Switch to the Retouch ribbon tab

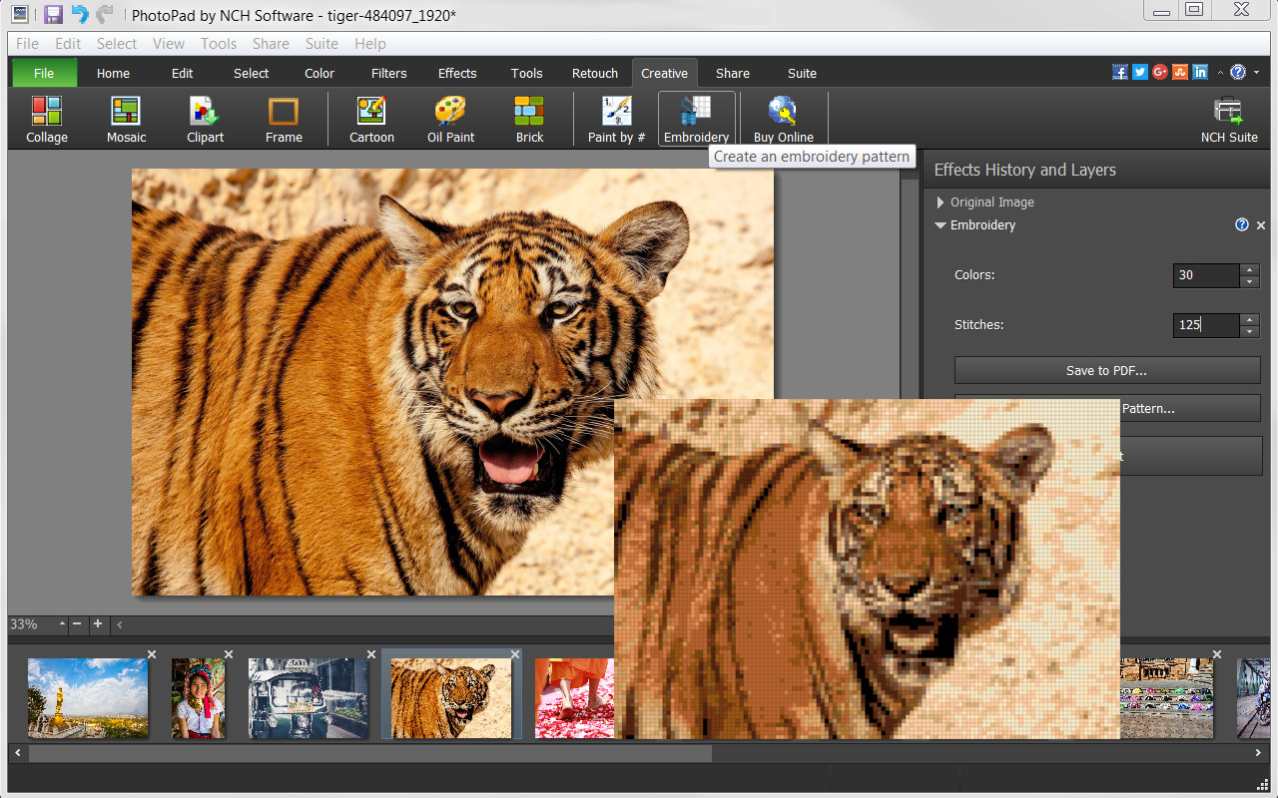click(594, 72)
